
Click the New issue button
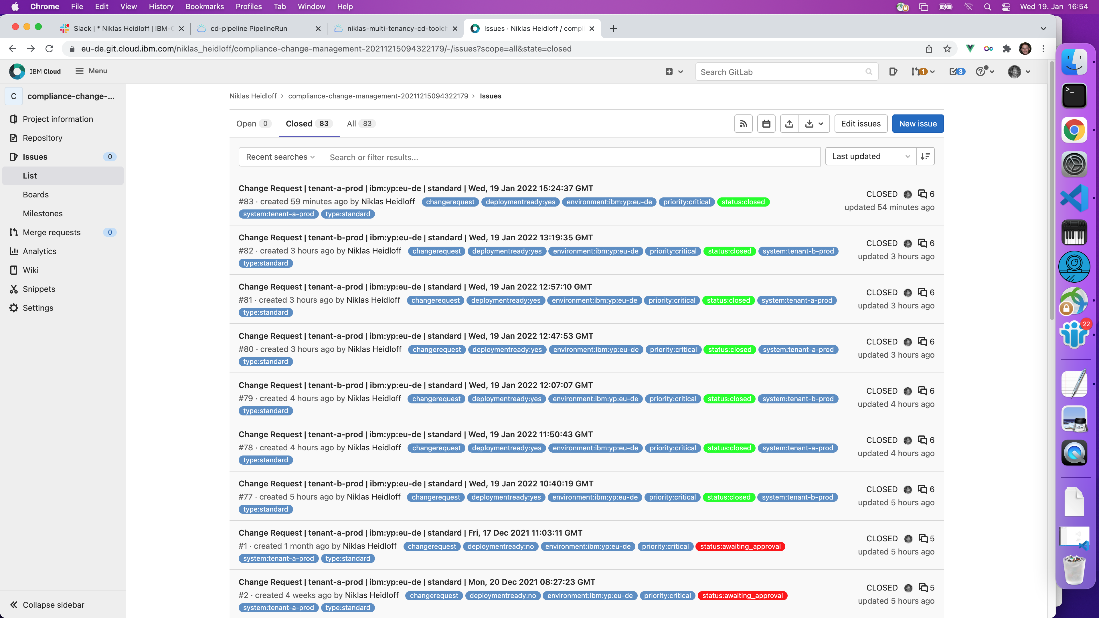(x=917, y=124)
